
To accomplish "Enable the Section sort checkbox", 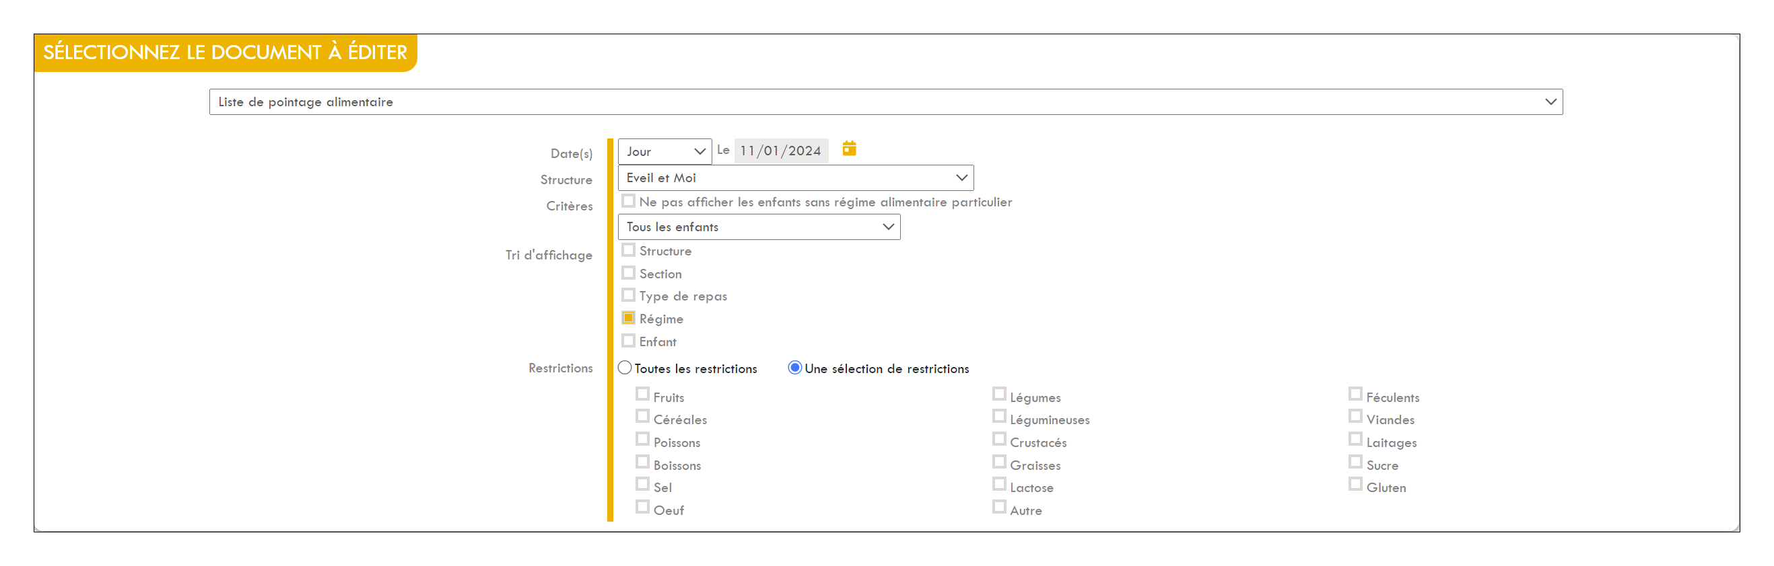I will tap(628, 273).
